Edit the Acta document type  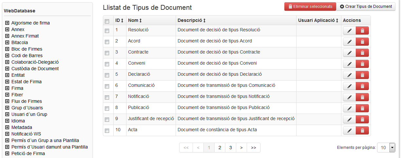(350, 131)
